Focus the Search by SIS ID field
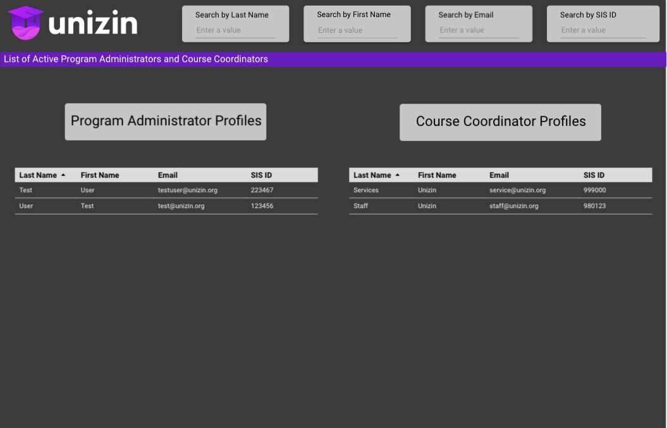The width and height of the screenshot is (667, 428). click(603, 30)
